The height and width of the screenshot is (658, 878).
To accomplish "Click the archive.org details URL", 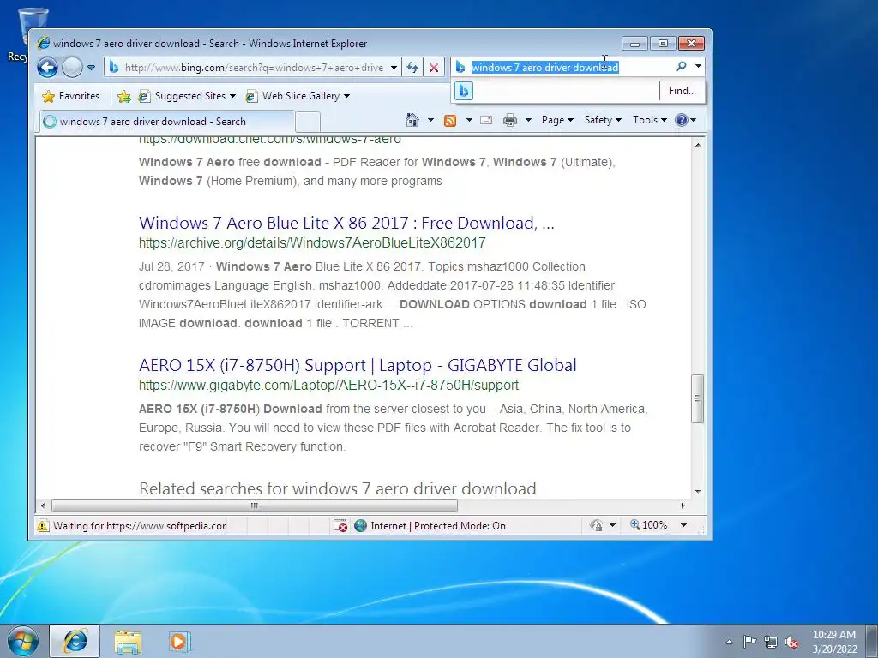I will click(x=312, y=242).
